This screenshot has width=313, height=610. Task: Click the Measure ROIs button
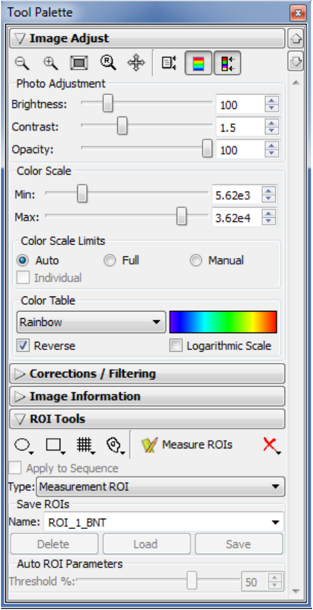point(187,444)
